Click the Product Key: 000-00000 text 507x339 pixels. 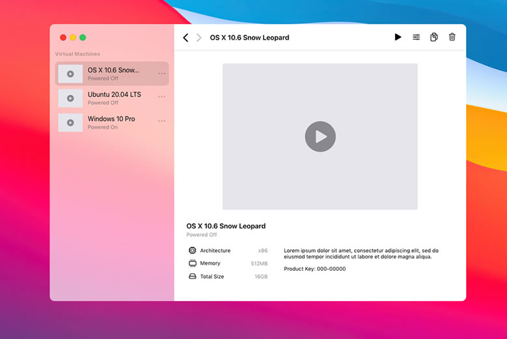tap(314, 269)
